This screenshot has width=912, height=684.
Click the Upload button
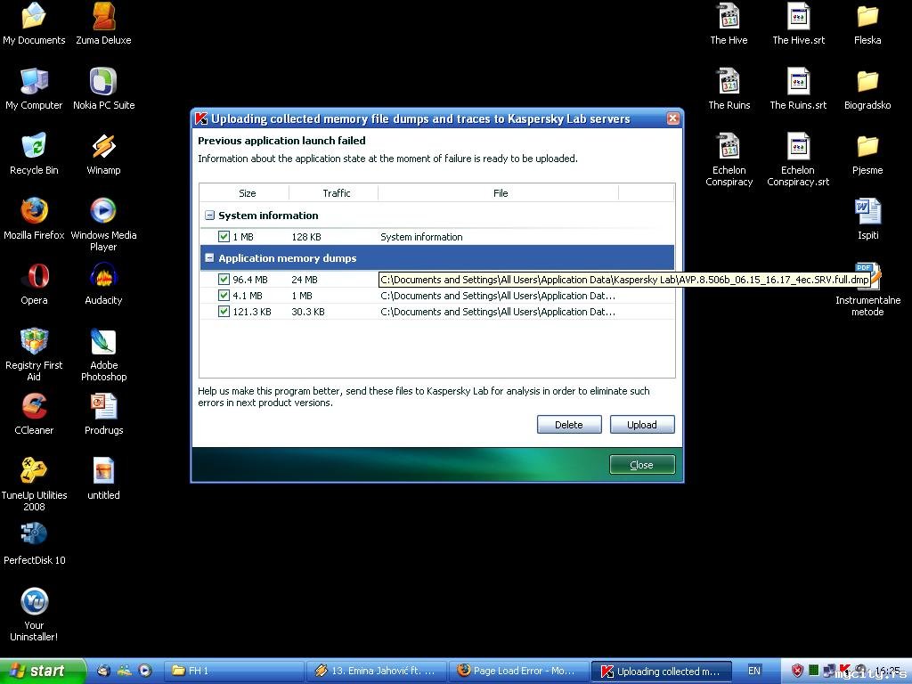pyautogui.click(x=642, y=425)
